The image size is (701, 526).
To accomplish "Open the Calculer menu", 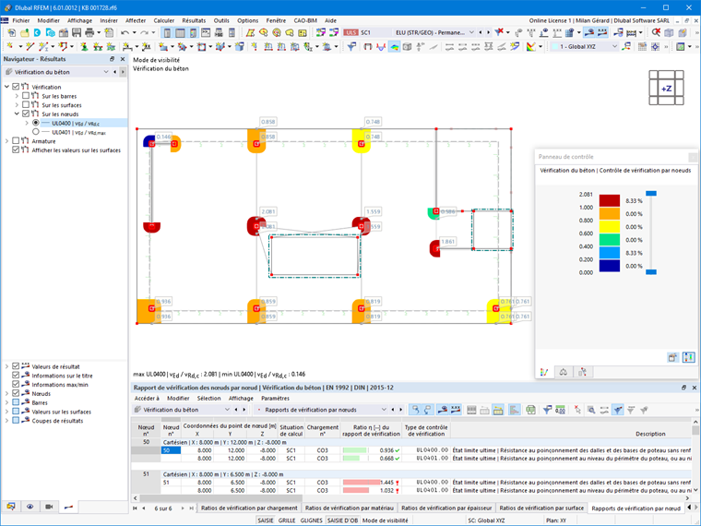I will click(163, 20).
